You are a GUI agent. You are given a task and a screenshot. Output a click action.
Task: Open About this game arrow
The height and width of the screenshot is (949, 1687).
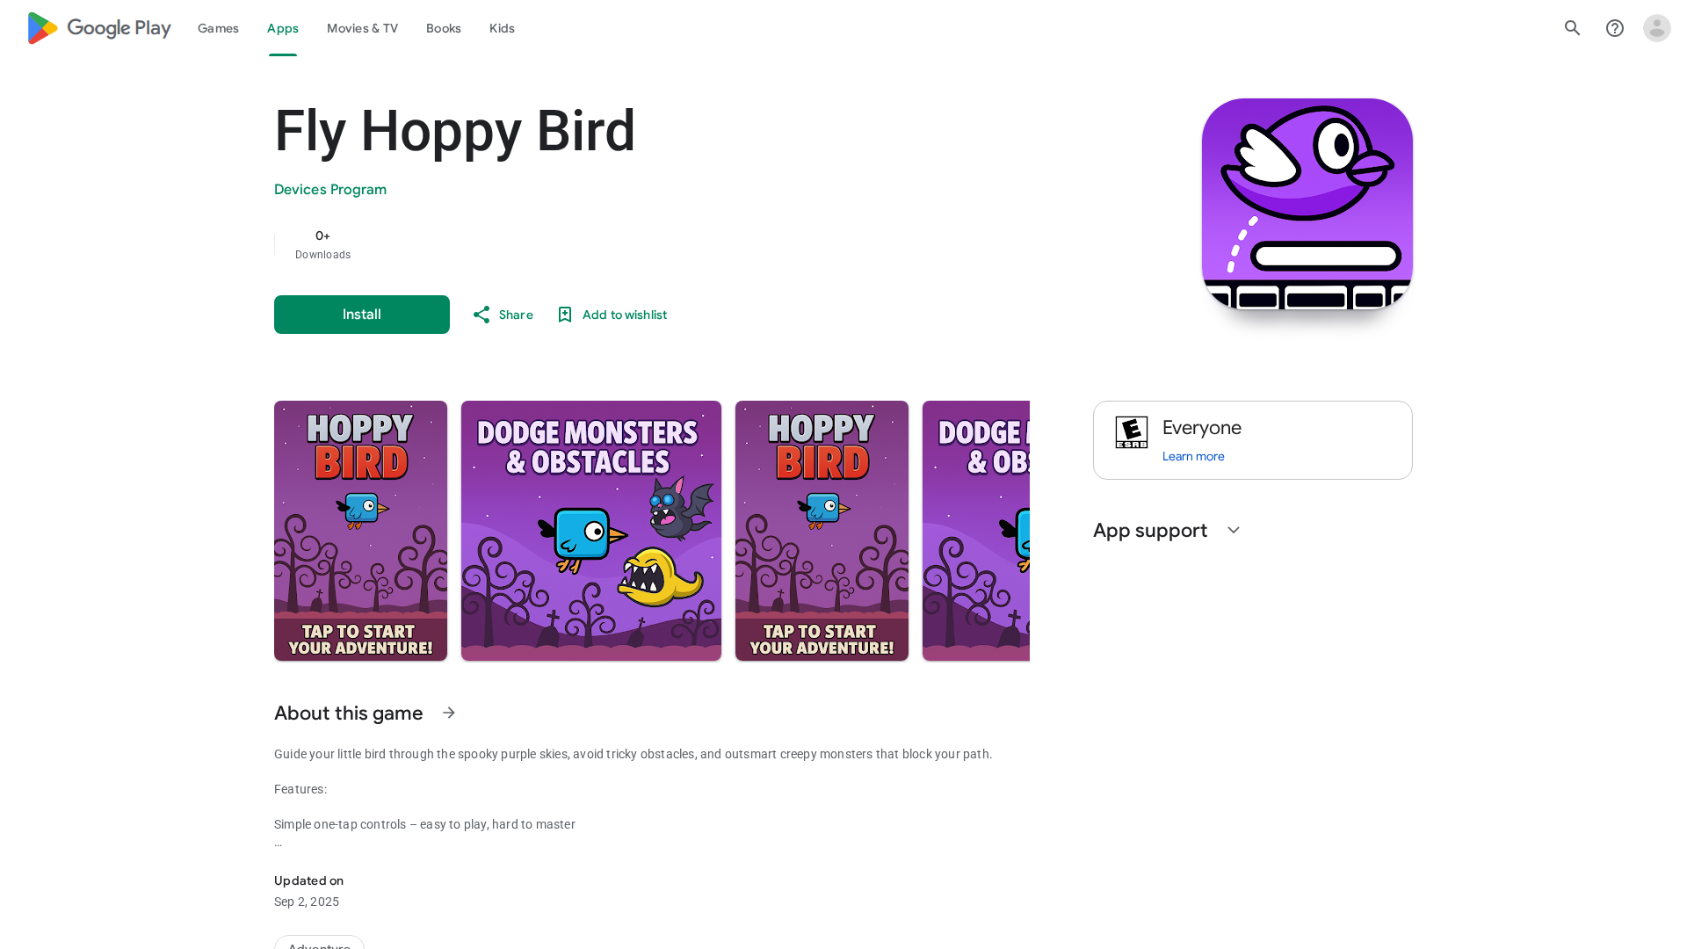pyautogui.click(x=449, y=713)
